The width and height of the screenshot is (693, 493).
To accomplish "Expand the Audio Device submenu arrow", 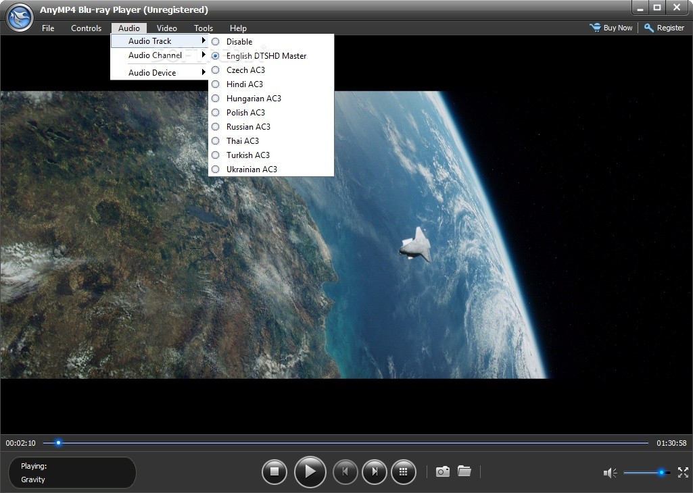I will point(204,72).
